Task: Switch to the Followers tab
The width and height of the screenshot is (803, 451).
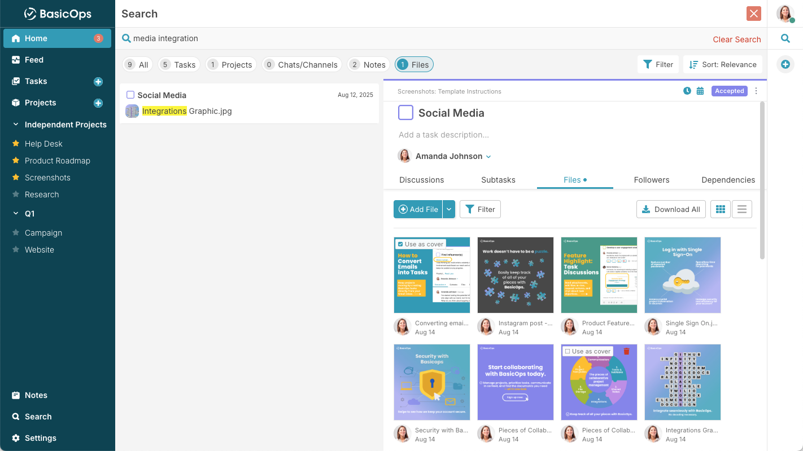Action: point(652,180)
